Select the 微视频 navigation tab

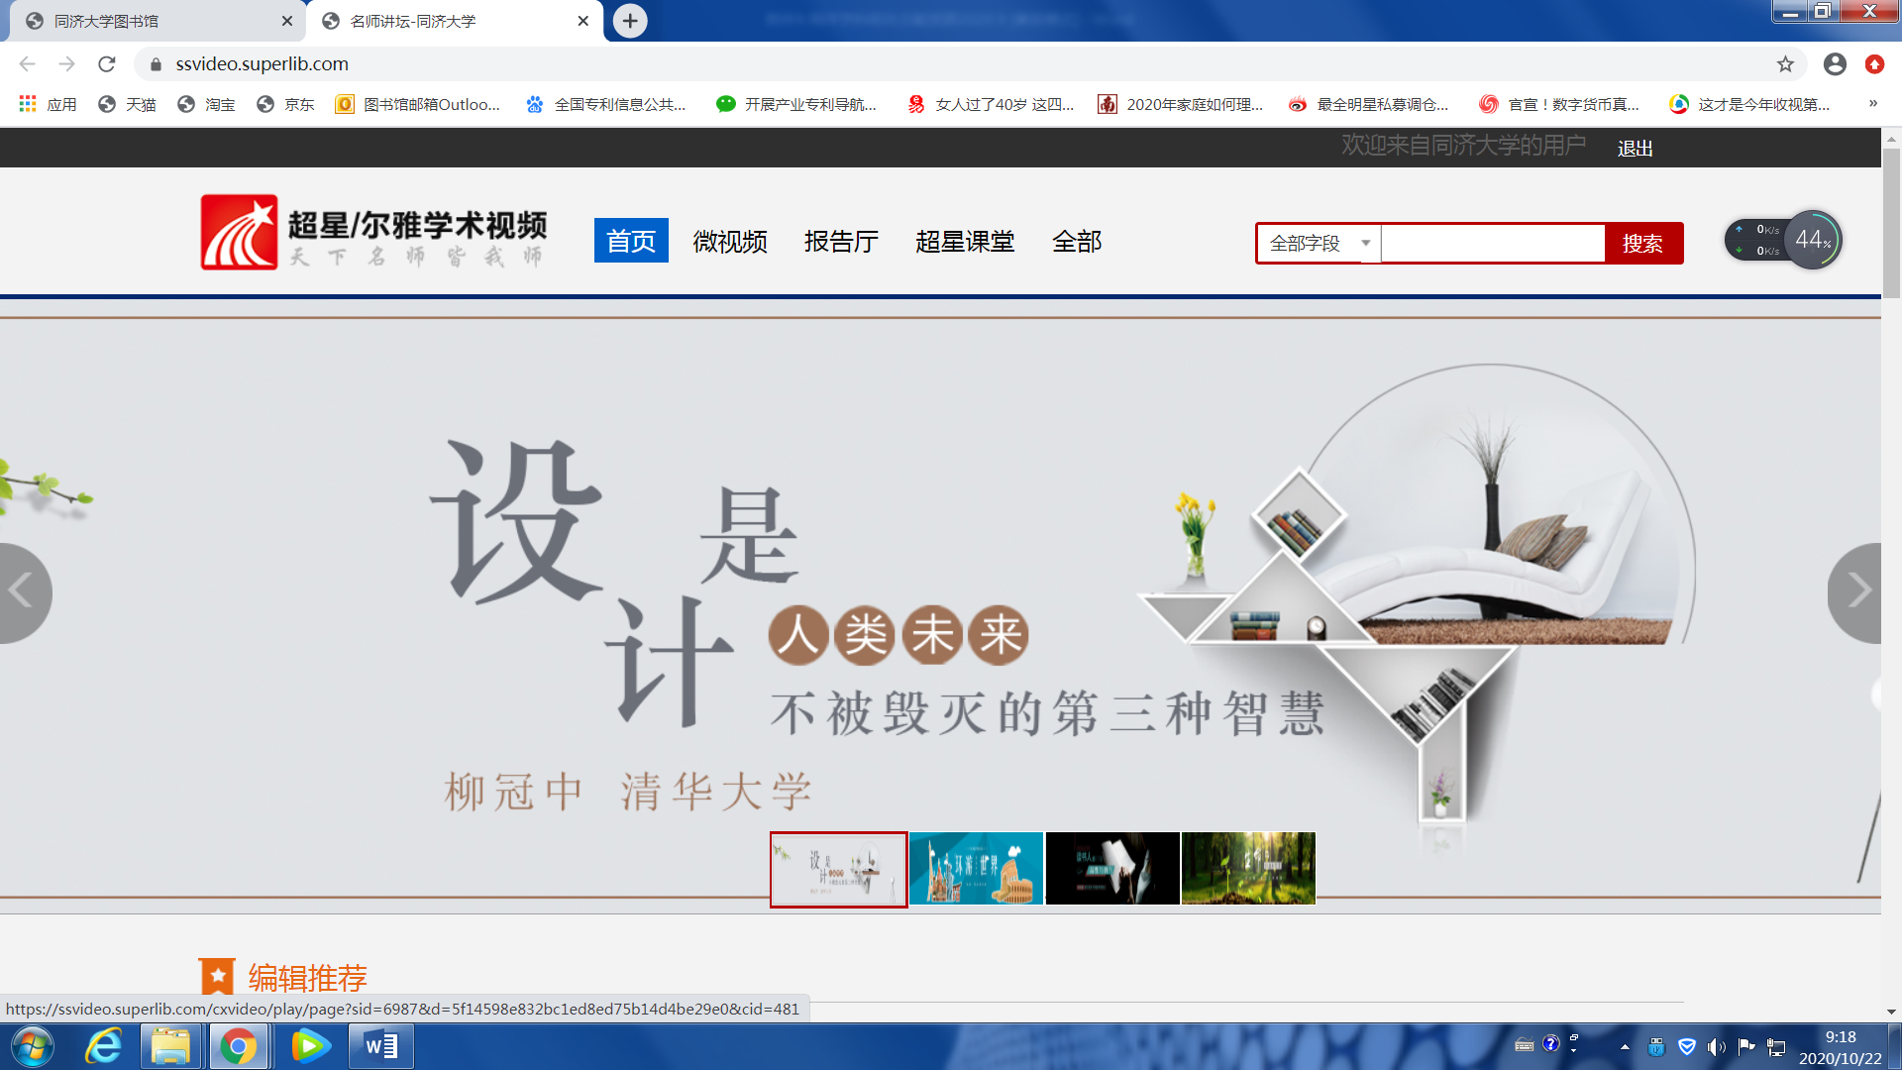[x=730, y=241]
